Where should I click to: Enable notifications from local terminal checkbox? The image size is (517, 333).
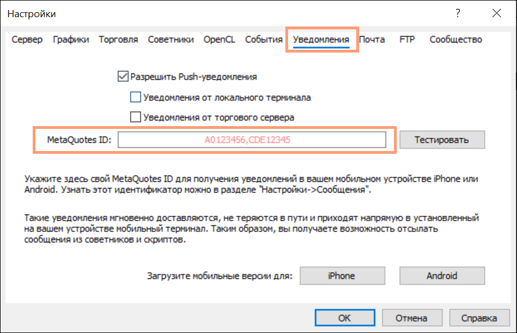135,97
